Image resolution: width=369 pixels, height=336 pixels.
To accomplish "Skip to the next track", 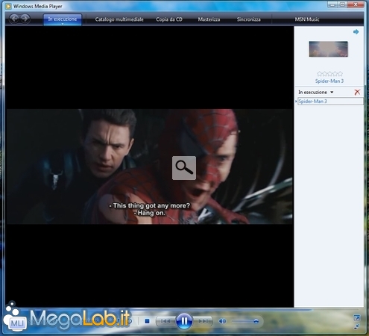I will pyautogui.click(x=203, y=321).
